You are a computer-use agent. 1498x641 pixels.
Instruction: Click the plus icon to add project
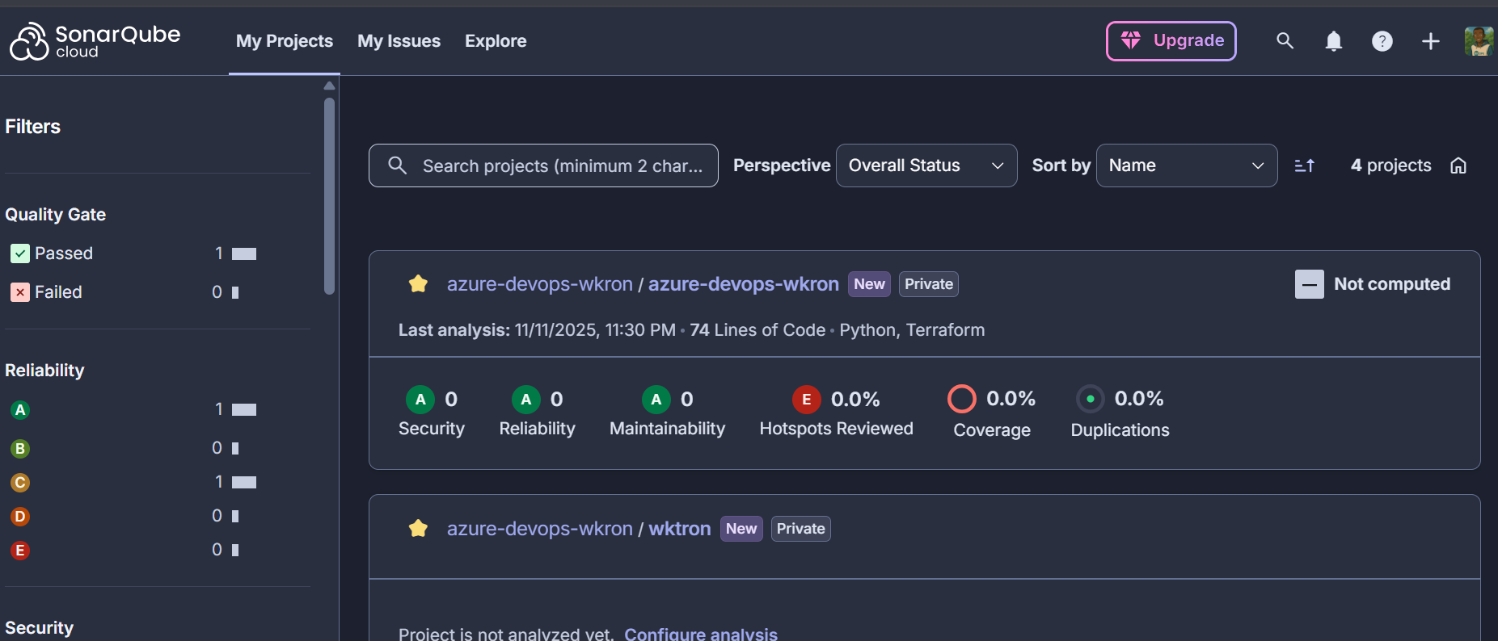coord(1430,41)
